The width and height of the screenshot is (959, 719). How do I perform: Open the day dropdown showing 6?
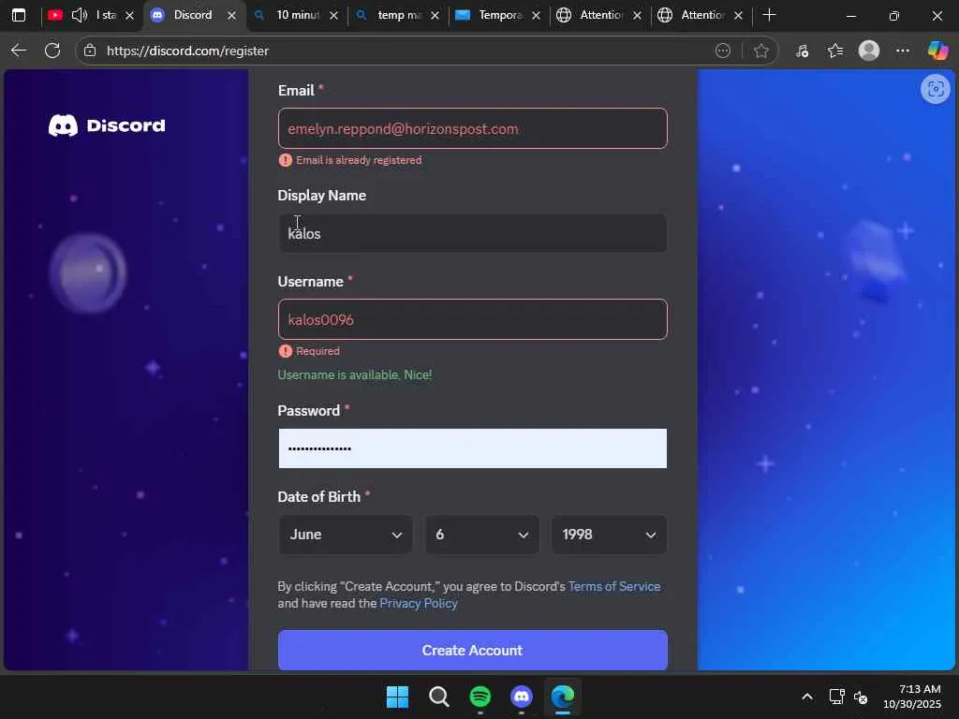click(x=482, y=535)
